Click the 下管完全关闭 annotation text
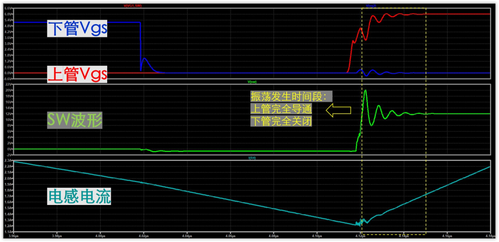 click(281, 122)
